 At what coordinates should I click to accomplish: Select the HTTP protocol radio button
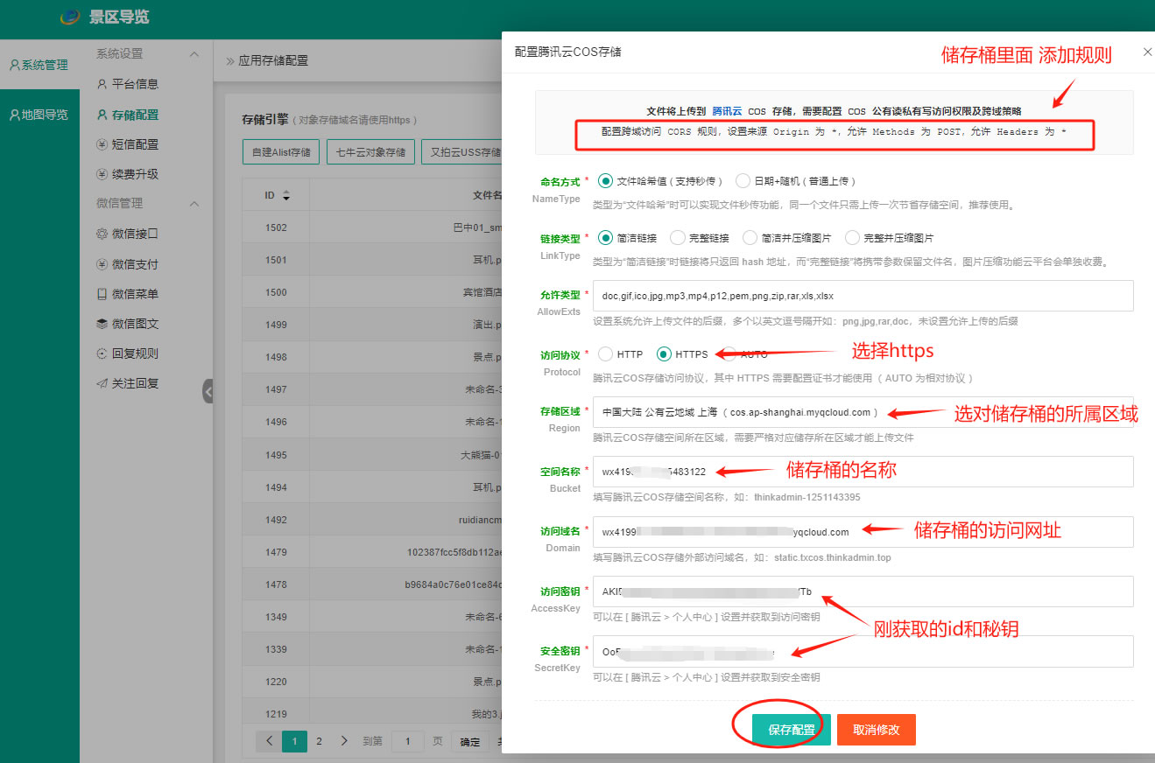click(605, 354)
